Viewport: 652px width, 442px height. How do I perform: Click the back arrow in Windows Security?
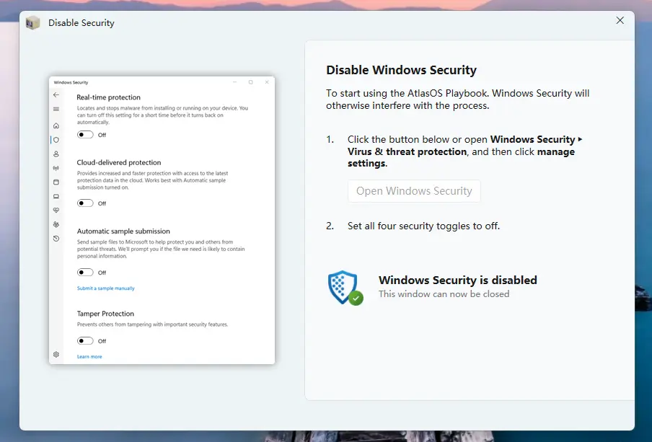56,94
